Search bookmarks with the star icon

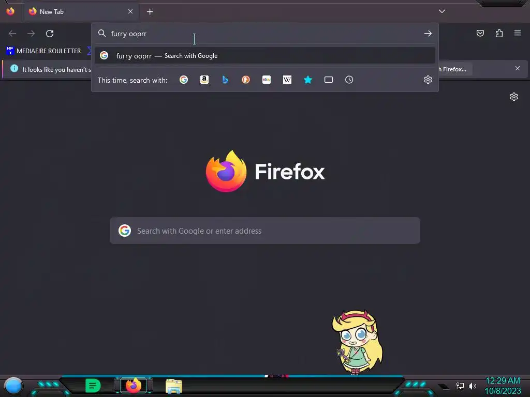(x=308, y=80)
